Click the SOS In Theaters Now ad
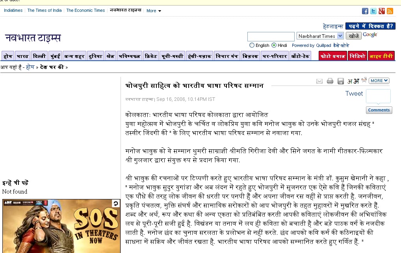This screenshot has height=253, width=401. [x=61, y=226]
